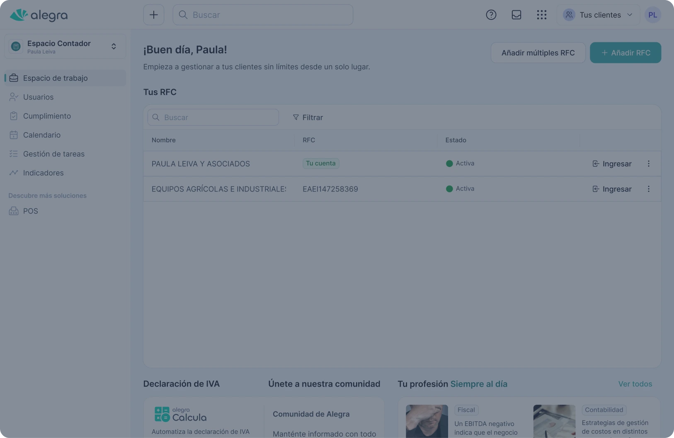The image size is (674, 438).
Task: Click the Ver todos link
Action: (635, 384)
